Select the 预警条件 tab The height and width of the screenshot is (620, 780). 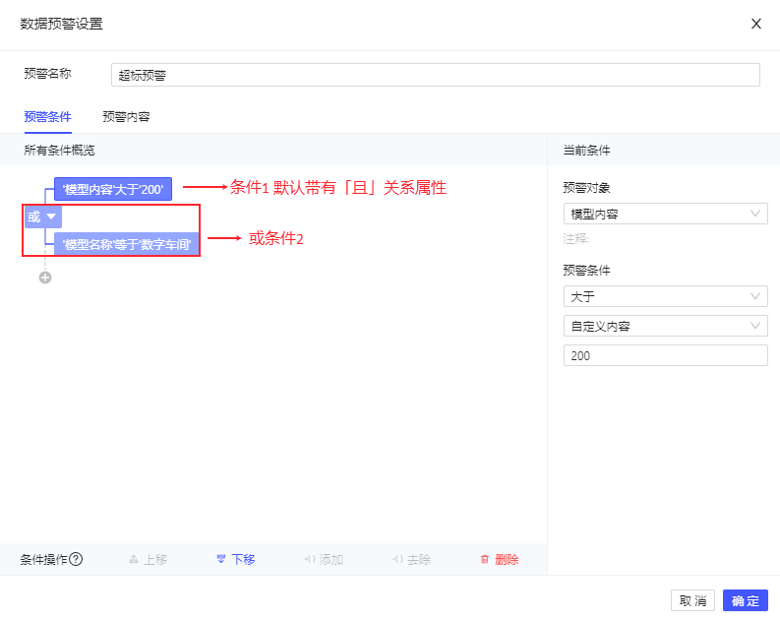pyautogui.click(x=47, y=116)
